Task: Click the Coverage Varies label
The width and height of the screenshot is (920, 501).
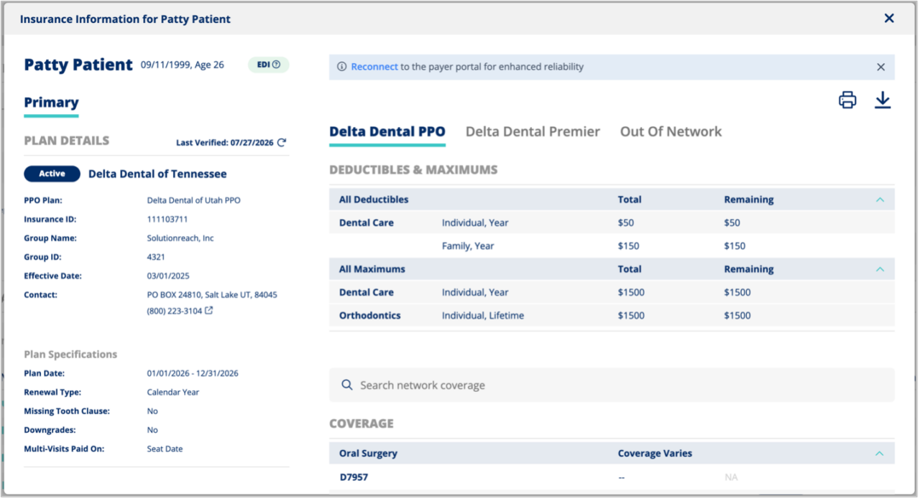Action: (655, 454)
